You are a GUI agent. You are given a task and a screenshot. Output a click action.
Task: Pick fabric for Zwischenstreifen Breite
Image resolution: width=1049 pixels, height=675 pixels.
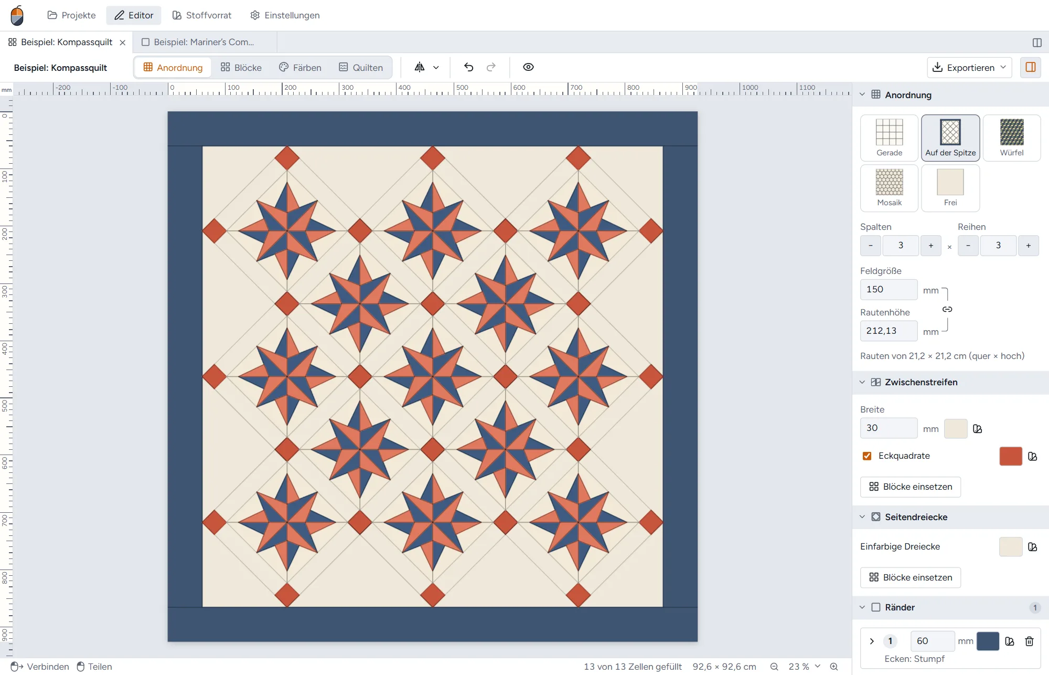(x=978, y=429)
